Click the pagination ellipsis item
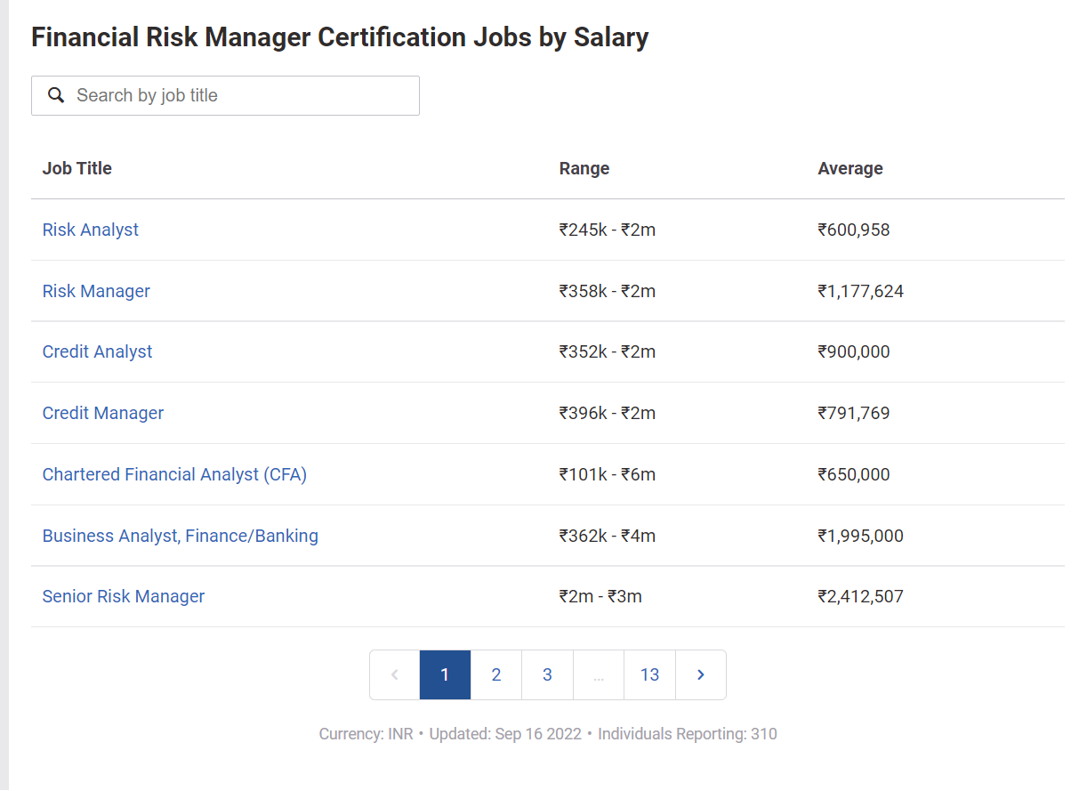The image size is (1079, 791). 599,674
